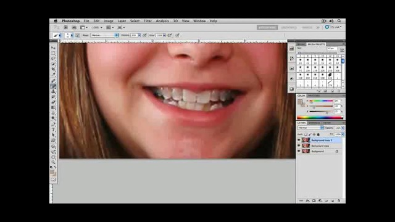Select the Brush tool in toolbox

click(x=54, y=86)
